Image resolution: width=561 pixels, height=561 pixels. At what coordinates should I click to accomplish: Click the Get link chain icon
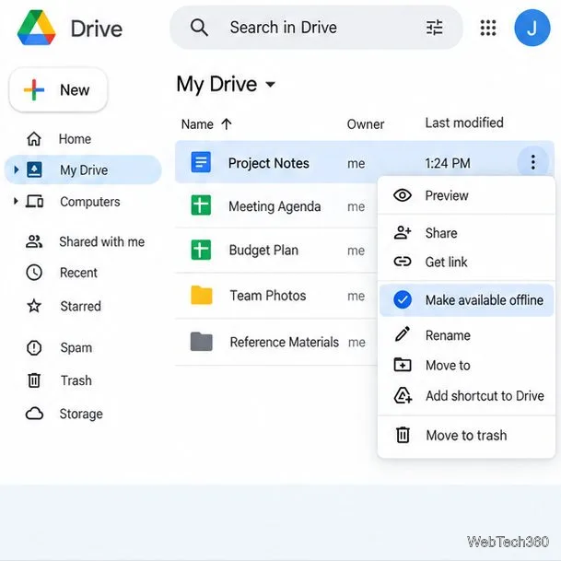click(x=403, y=262)
